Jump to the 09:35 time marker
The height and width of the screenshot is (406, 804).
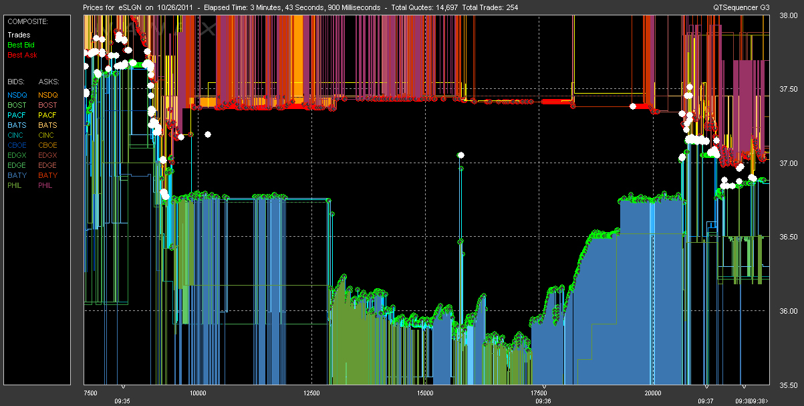click(x=122, y=401)
